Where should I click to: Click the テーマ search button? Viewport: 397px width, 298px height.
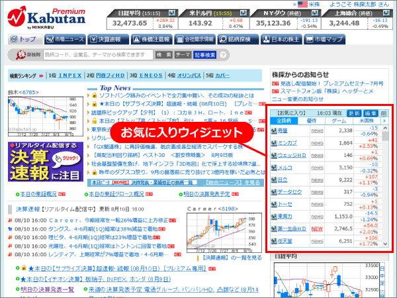(183, 55)
